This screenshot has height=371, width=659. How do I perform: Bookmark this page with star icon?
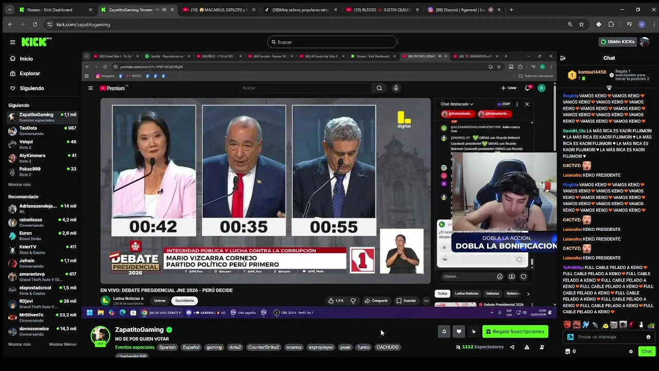pos(581,24)
